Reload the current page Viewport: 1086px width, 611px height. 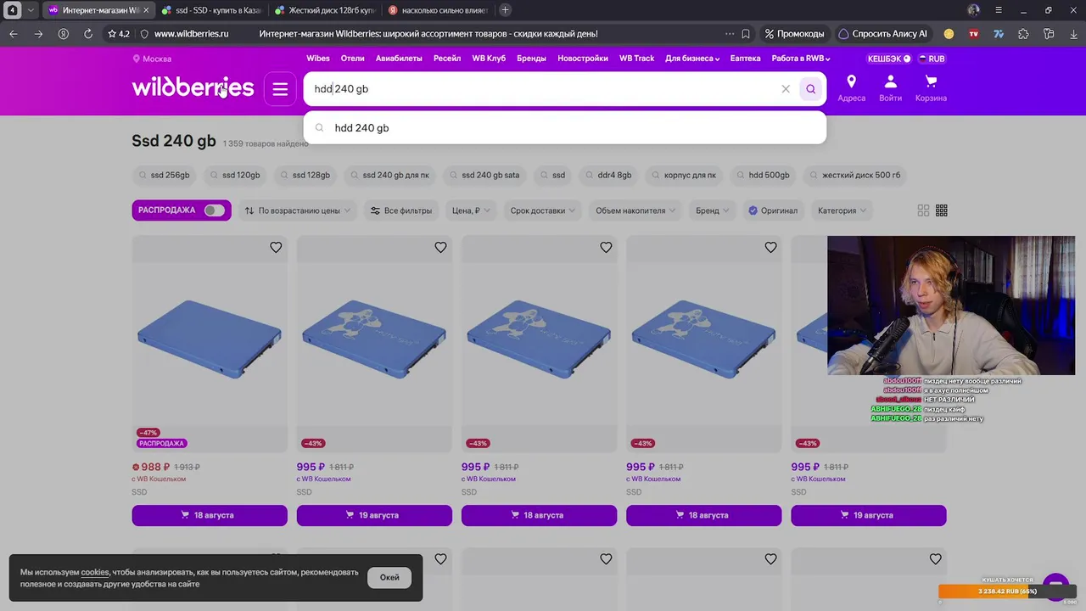coord(88,34)
